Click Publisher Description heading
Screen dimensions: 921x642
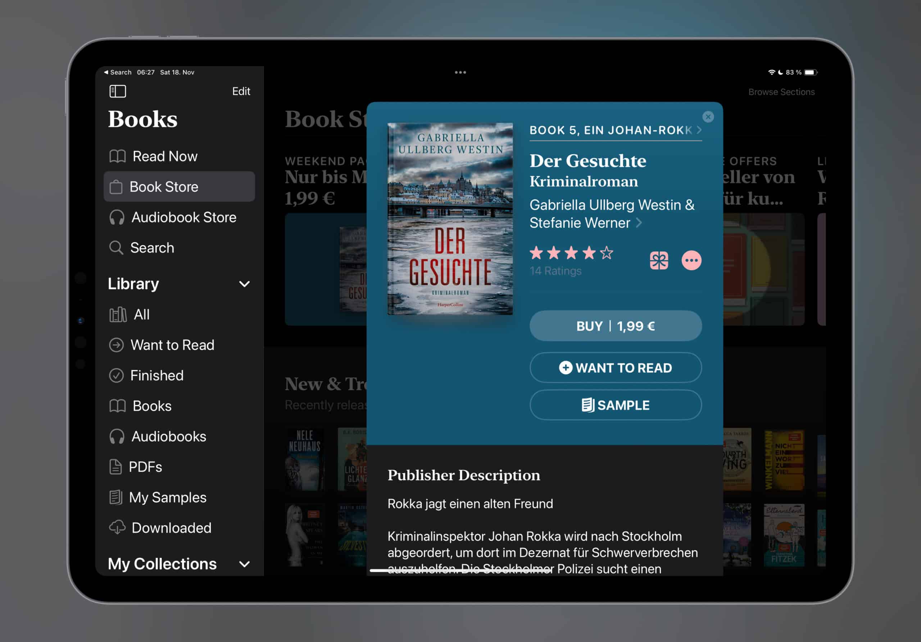464,475
